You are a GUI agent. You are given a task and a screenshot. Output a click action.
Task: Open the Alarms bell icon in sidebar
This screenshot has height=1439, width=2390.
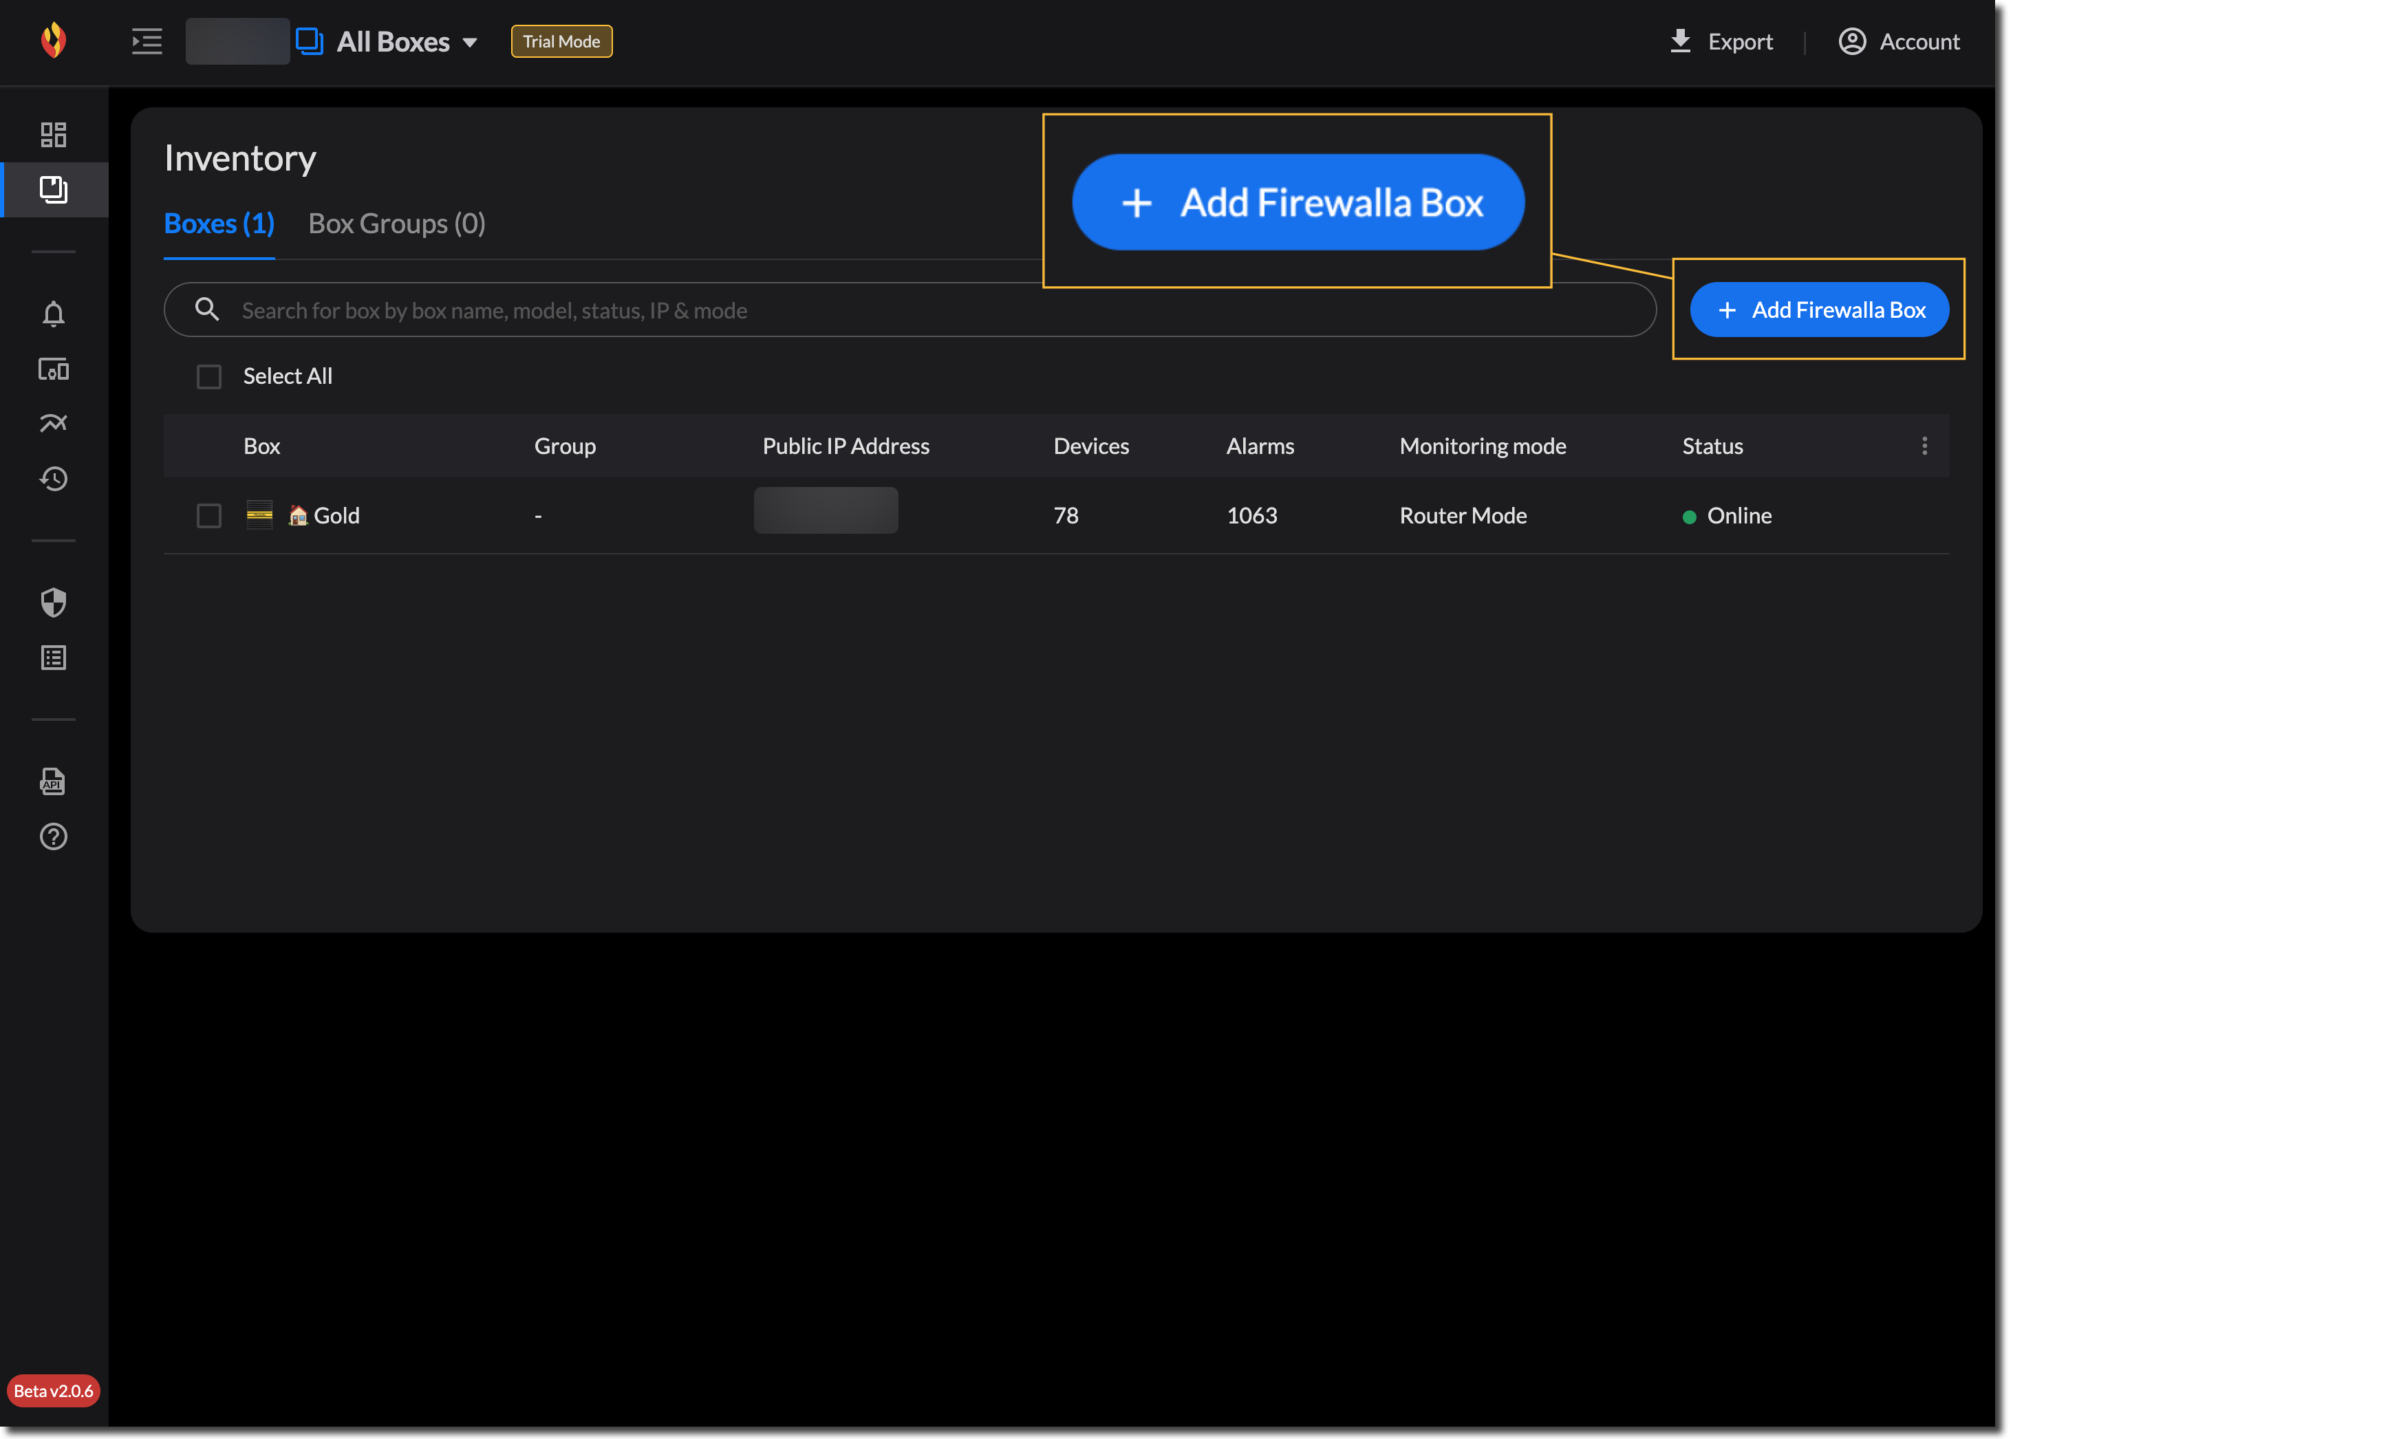tap(54, 314)
